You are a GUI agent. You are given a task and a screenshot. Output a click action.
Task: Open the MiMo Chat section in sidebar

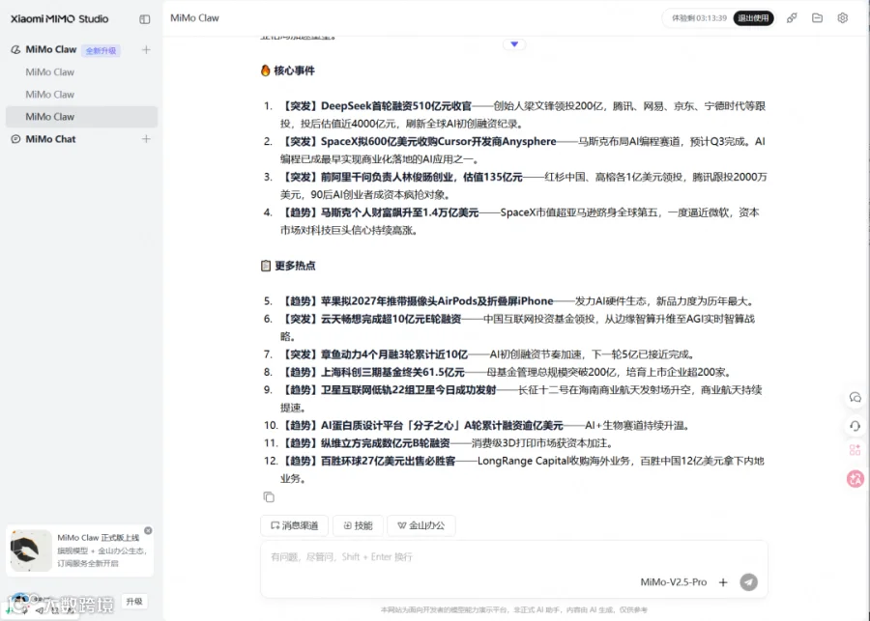[50, 139]
